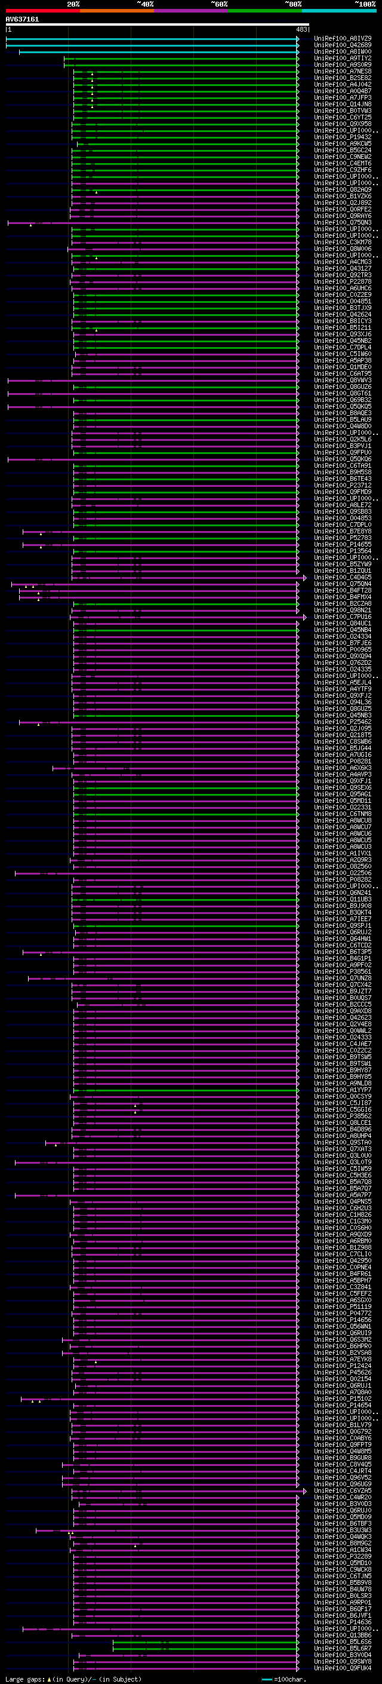This screenshot has height=1684, width=382.
Task: Select the UniRef100_Q9SEX6 label
Action: (x=343, y=787)
